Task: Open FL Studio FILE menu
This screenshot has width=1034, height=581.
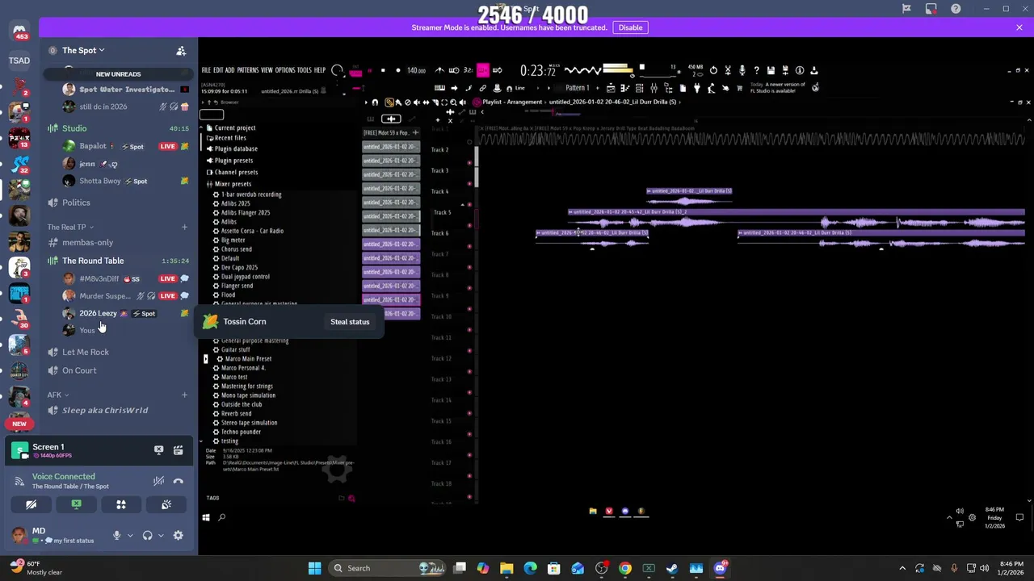Action: [206, 70]
